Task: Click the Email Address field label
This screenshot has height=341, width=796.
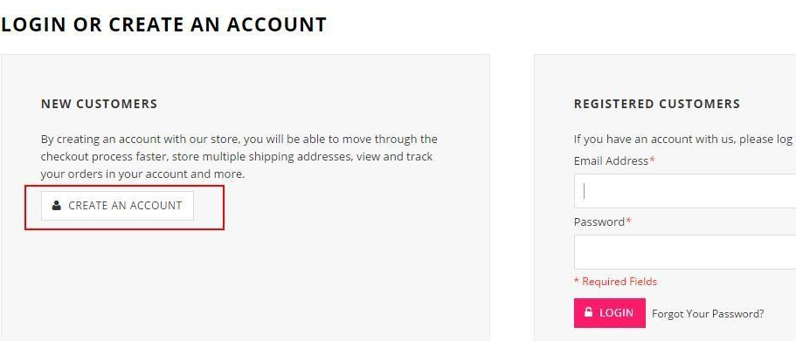Action: pyautogui.click(x=612, y=161)
